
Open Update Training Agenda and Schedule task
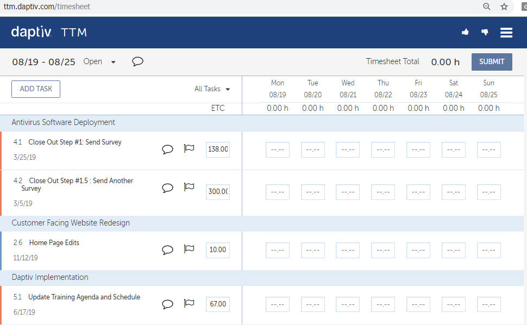point(84,297)
